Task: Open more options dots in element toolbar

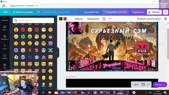Action: click(110, 19)
